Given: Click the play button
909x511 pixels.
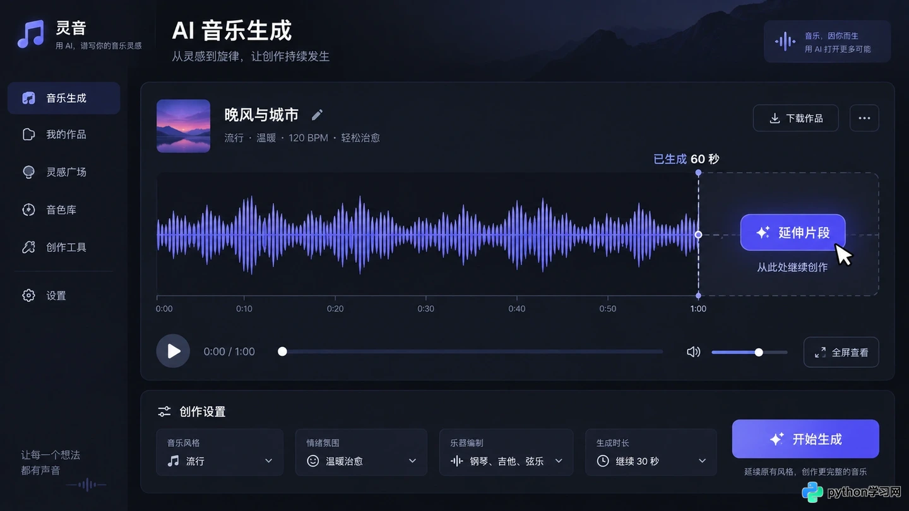Looking at the screenshot, I should tap(173, 351).
